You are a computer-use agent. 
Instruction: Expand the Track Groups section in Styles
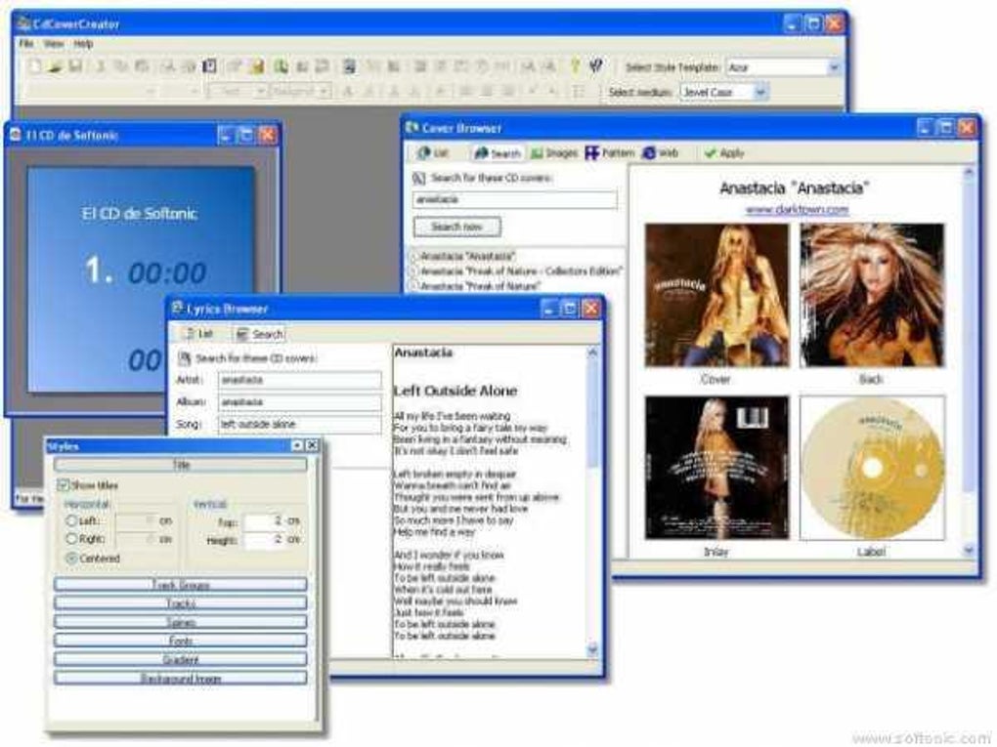click(181, 584)
